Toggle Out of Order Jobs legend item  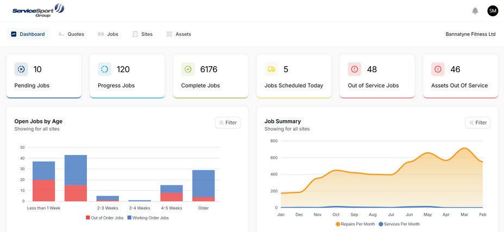(x=104, y=217)
